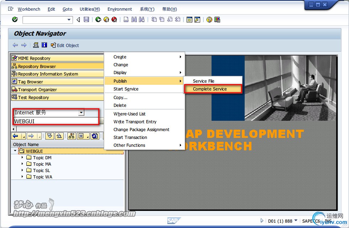Screen dimensions: 349x228
Task: Click the Display Superordinate Object List icon
Action: pyautogui.click(x=72, y=136)
